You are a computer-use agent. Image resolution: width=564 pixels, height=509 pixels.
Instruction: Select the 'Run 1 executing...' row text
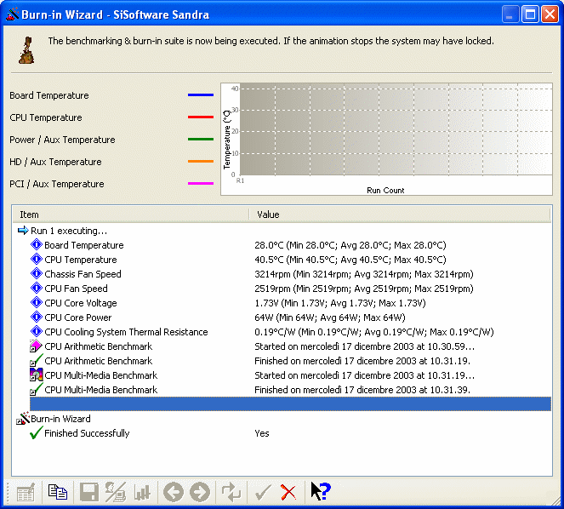(69, 231)
